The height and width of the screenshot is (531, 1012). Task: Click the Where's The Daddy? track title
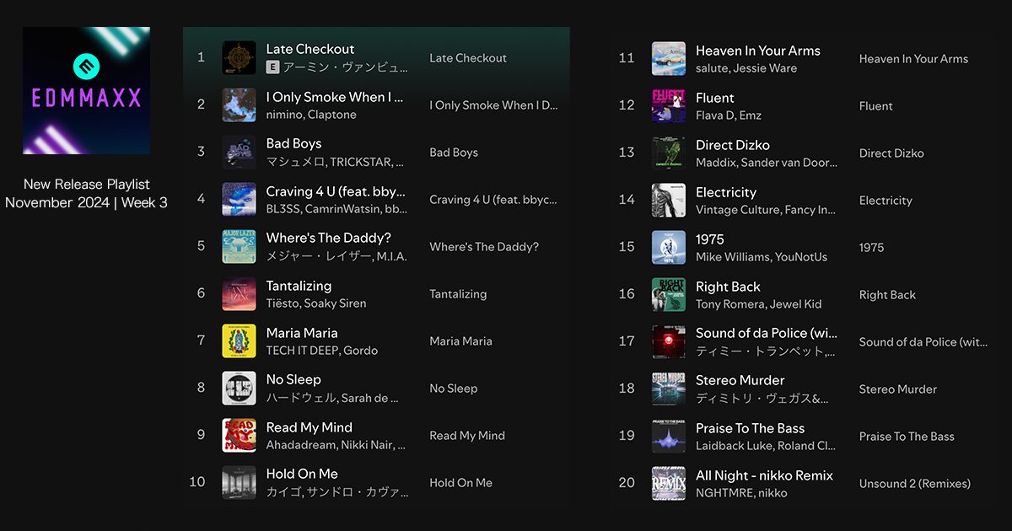[x=329, y=238]
